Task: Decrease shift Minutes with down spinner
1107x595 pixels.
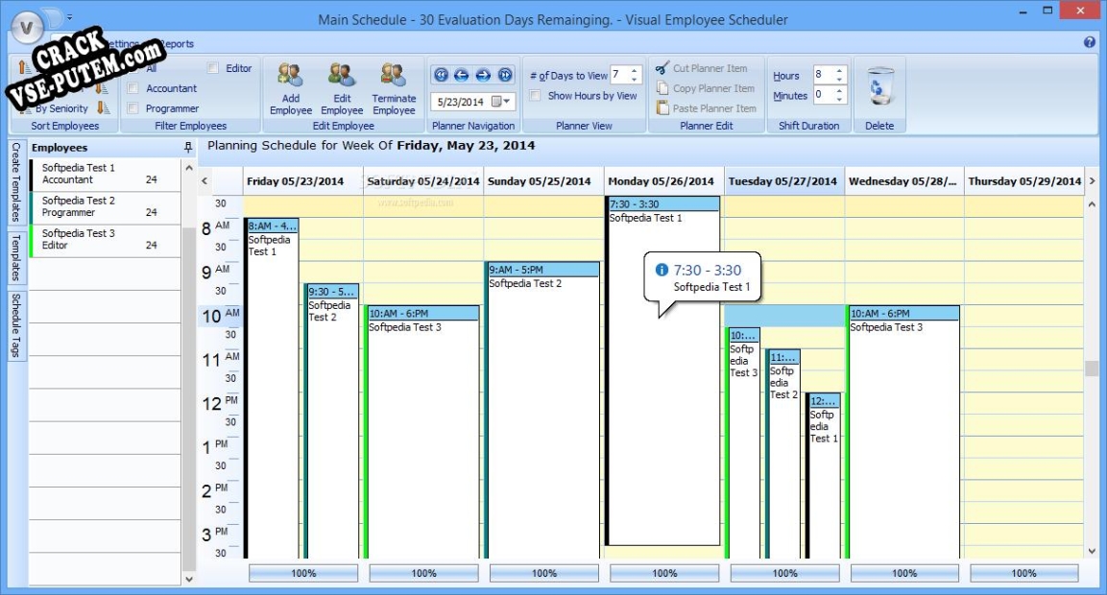Action: [839, 99]
